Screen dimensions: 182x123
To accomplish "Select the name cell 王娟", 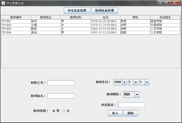I will click(x=46, y=25).
